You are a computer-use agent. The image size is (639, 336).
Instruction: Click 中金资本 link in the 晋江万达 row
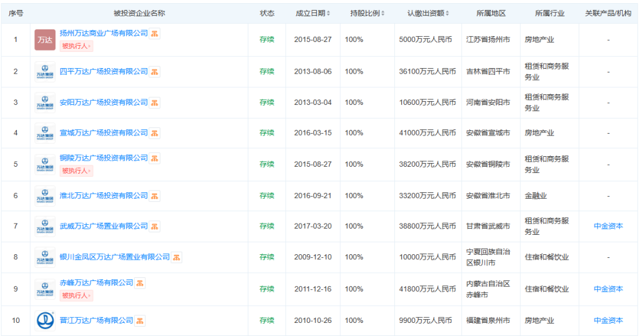tap(608, 320)
